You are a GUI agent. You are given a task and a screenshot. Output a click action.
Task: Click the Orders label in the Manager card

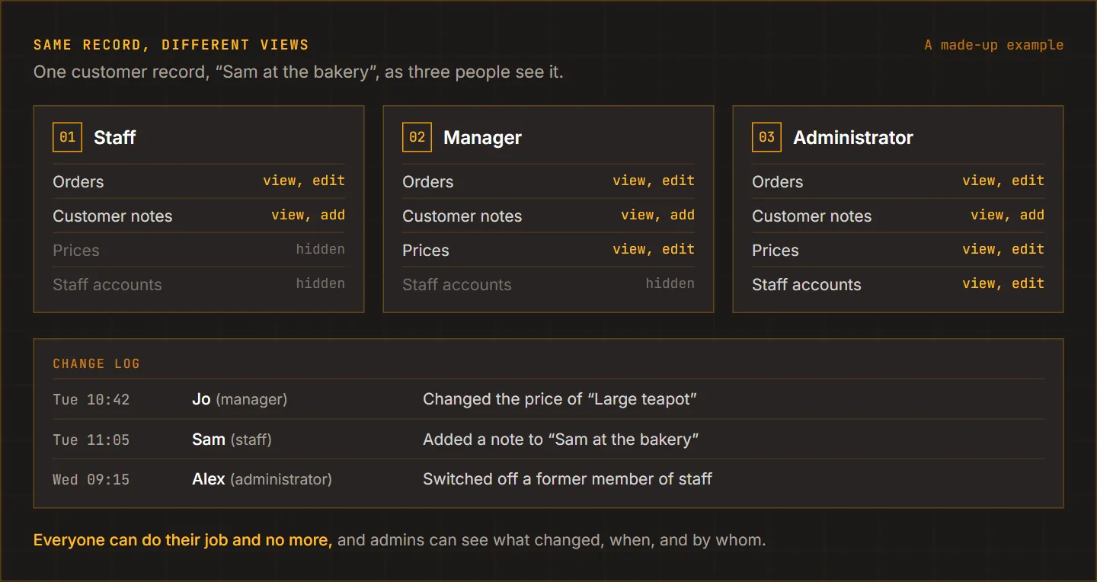(x=428, y=181)
